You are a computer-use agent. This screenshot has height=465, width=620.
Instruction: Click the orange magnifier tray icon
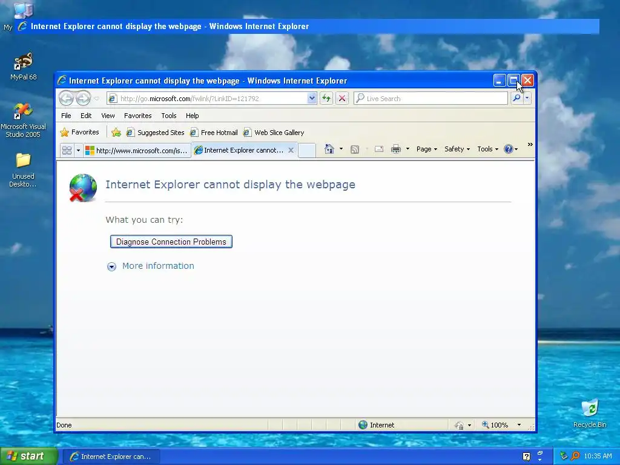(575, 457)
